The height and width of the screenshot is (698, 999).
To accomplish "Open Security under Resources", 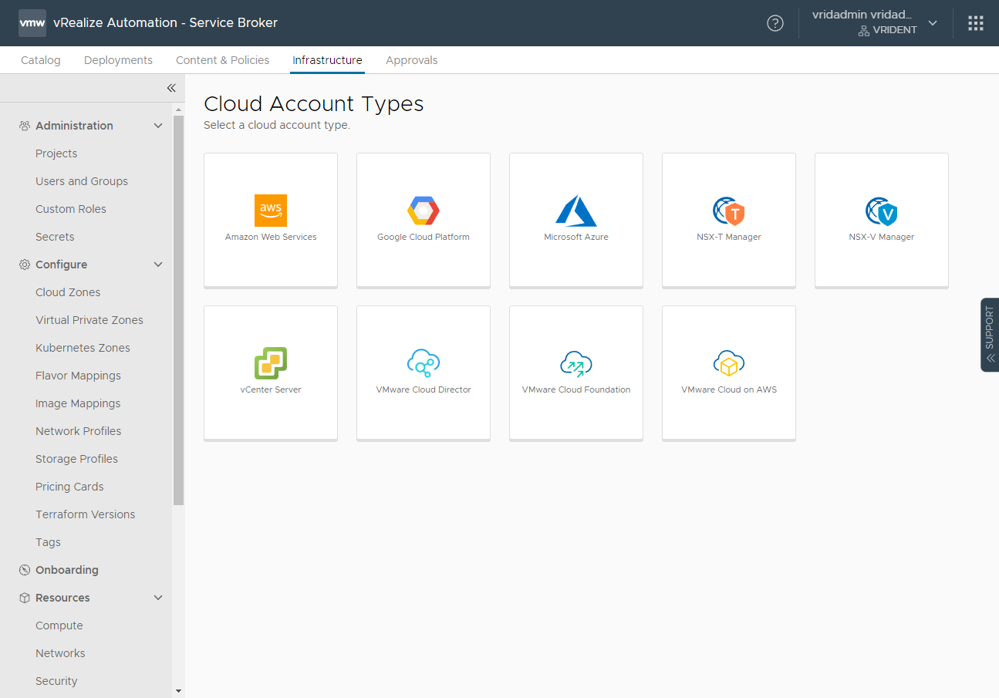I will tap(56, 681).
